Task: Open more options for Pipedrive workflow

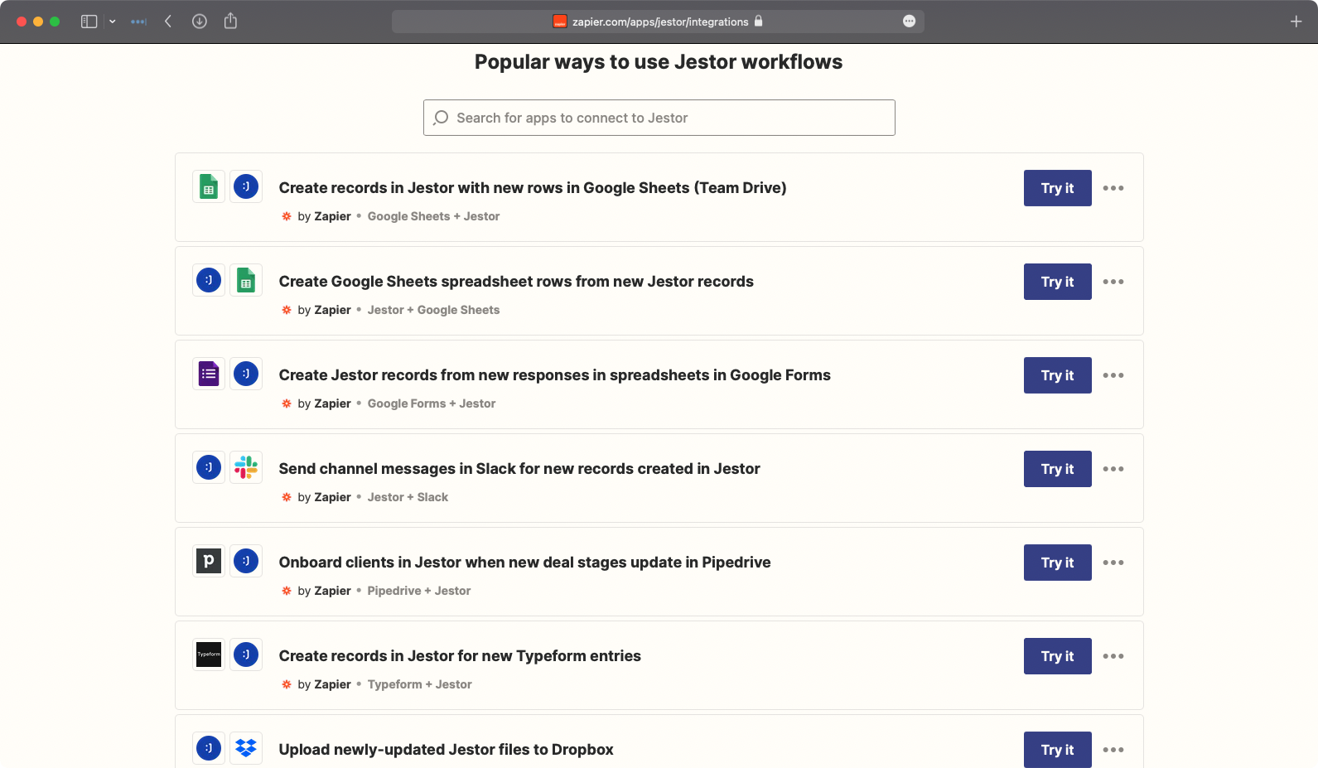Action: (x=1113, y=563)
